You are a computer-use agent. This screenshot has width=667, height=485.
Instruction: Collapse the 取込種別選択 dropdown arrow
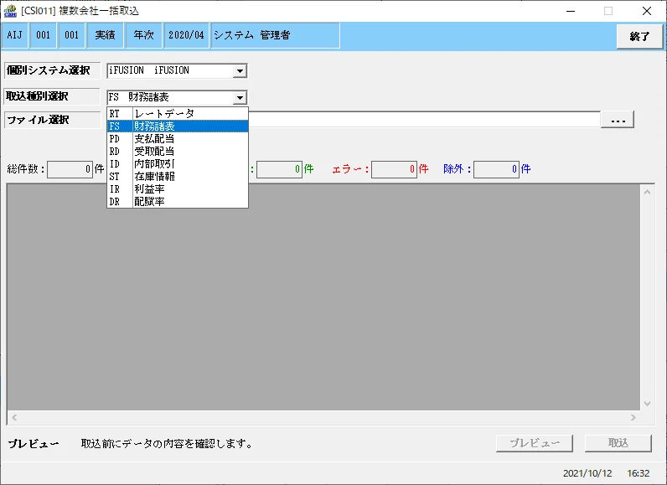coord(240,98)
